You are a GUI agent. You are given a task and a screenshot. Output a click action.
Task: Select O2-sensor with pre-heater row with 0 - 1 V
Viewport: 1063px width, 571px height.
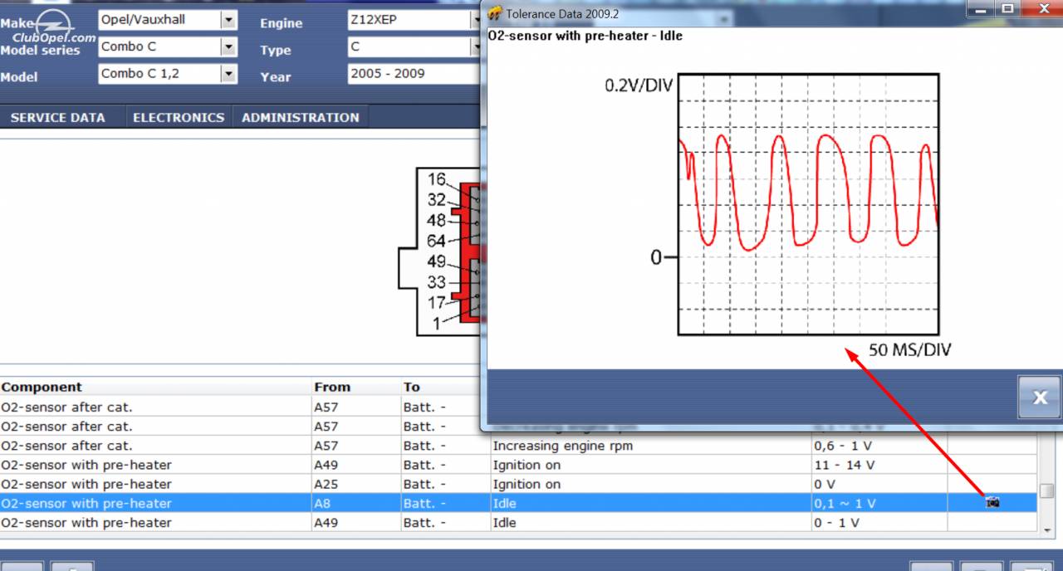518,522
